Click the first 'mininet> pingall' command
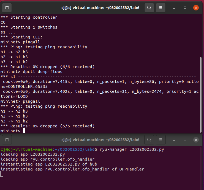 (20, 42)
